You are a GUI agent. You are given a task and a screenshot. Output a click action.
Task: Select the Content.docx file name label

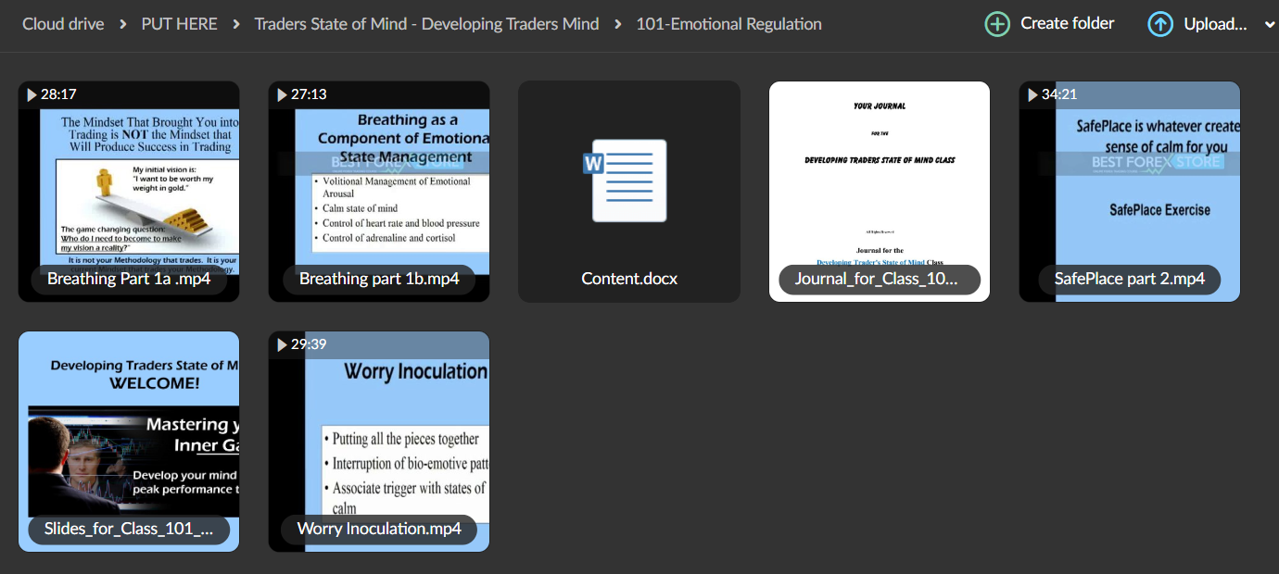(x=629, y=279)
